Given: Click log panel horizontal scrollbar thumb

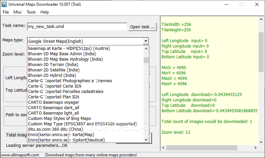Looking at the screenshot, I should pos(202,148).
